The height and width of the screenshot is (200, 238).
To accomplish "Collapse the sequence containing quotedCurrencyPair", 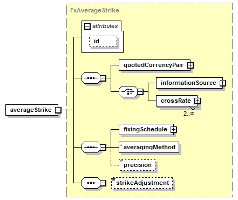I will 103,78.
